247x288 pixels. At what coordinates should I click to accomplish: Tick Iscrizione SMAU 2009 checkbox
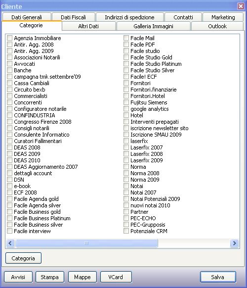coord(126,135)
